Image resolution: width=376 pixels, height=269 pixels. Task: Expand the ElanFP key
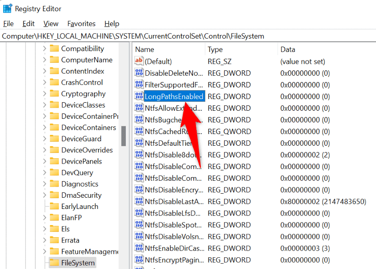(x=44, y=217)
